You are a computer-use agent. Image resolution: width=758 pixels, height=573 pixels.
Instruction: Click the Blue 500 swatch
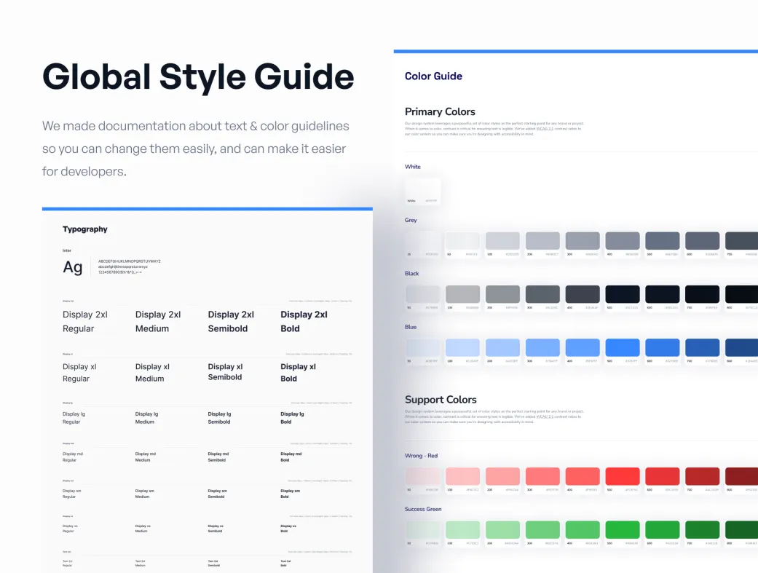tap(622, 347)
